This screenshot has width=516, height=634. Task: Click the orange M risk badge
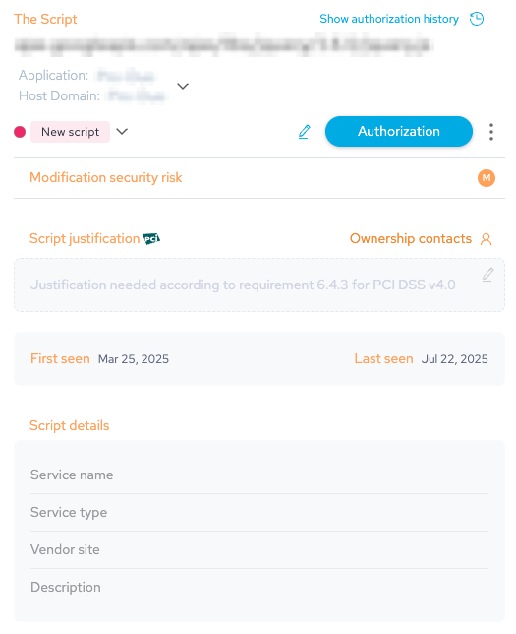click(487, 178)
